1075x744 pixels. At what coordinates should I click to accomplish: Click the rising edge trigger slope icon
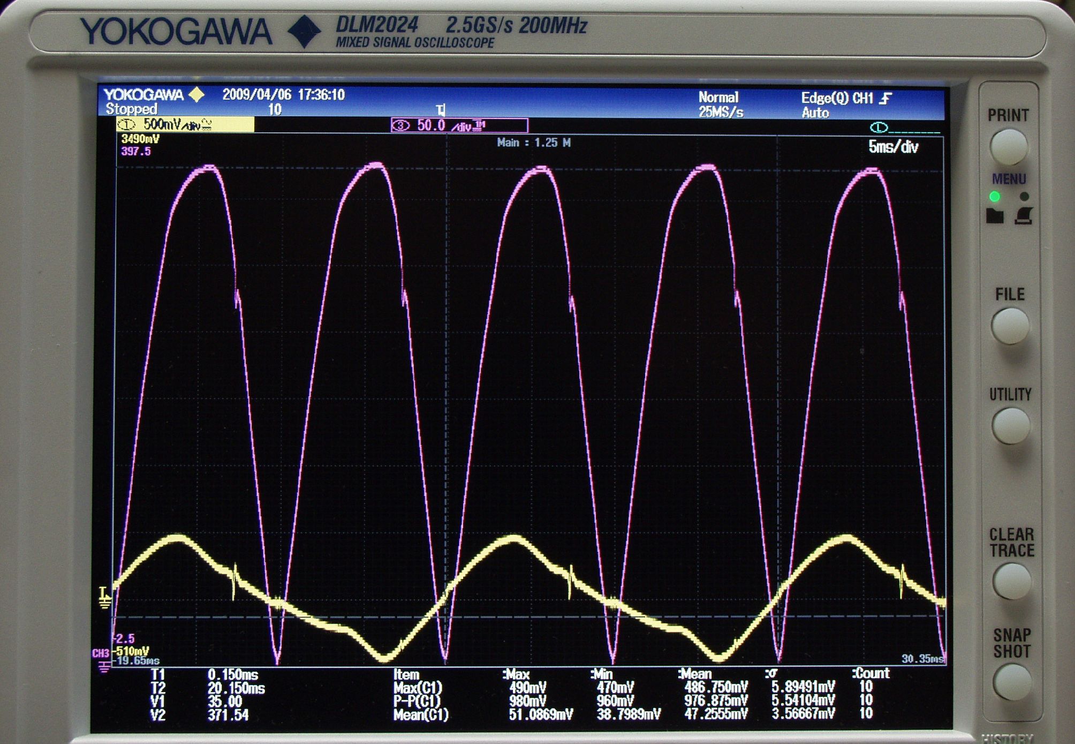coord(886,98)
